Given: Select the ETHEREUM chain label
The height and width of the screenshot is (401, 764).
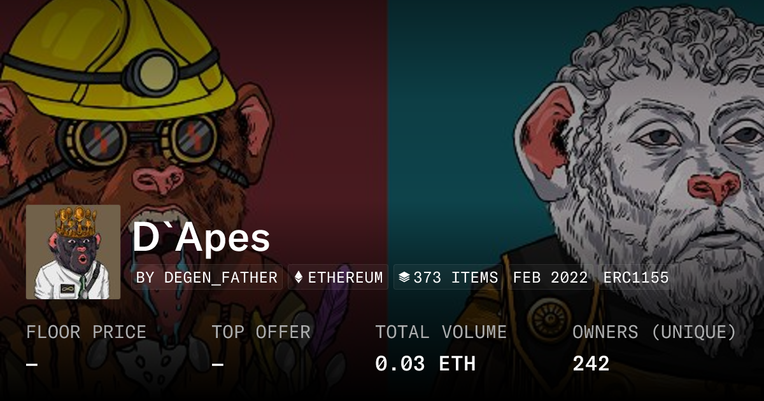Looking at the screenshot, I should point(346,278).
